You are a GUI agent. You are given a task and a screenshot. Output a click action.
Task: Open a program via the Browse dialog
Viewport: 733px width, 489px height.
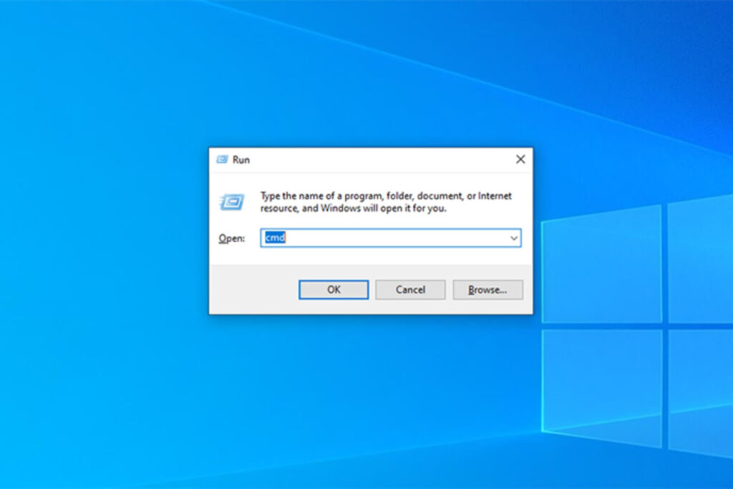(x=487, y=289)
